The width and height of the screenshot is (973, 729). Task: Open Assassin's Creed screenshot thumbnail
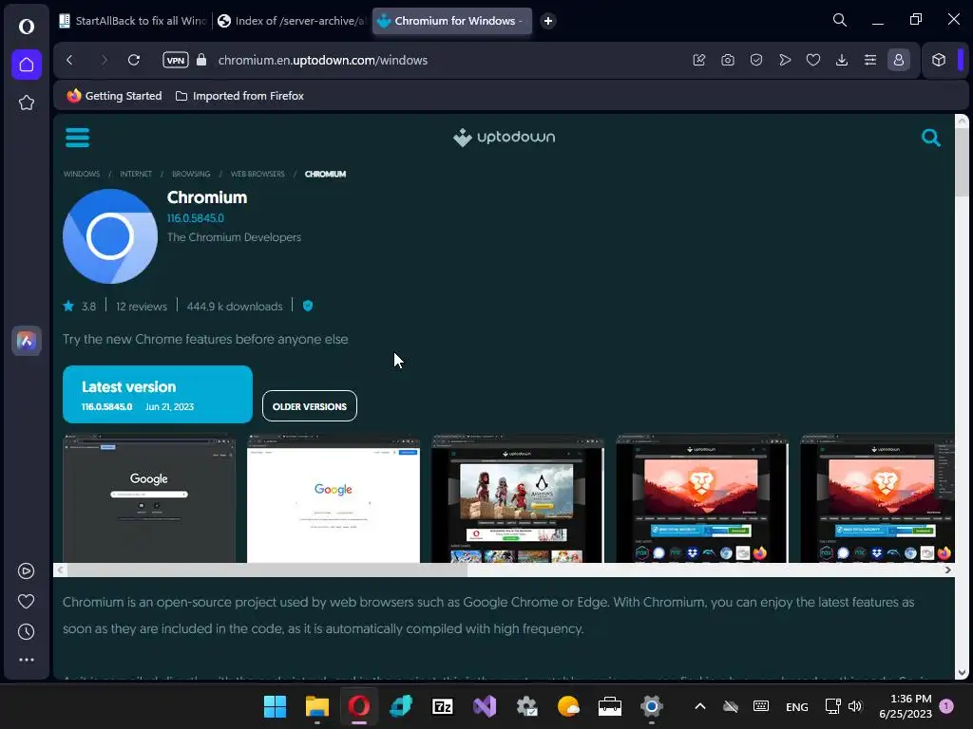518,499
